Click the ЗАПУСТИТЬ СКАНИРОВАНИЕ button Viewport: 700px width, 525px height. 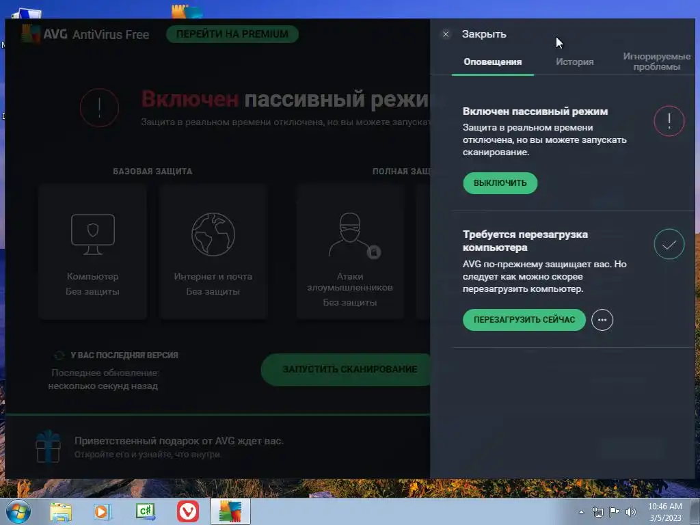[347, 370]
